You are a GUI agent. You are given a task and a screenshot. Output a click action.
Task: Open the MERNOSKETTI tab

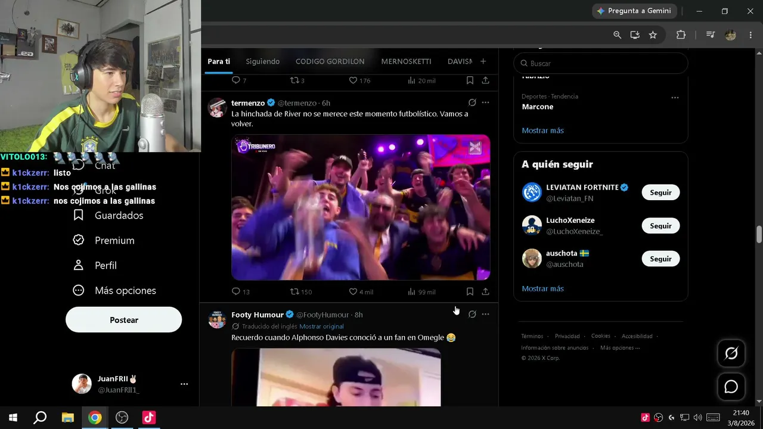406,61
